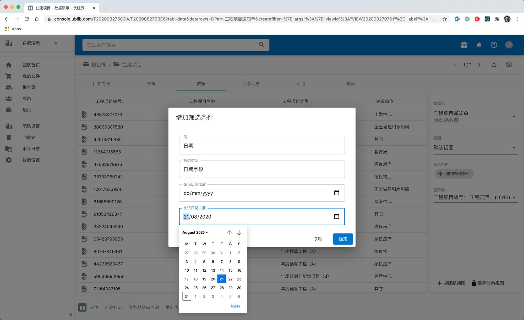
Task: Open notifications bell icon
Action: tap(479, 45)
